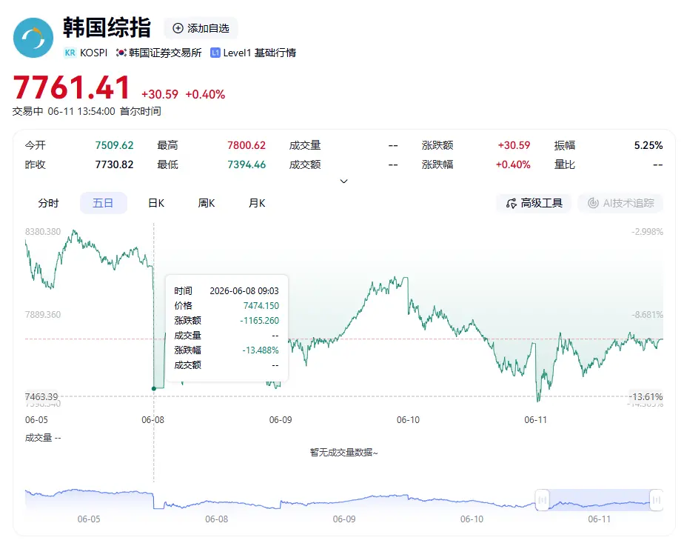Click the left range slider handle
The width and height of the screenshot is (684, 546).
tap(542, 500)
